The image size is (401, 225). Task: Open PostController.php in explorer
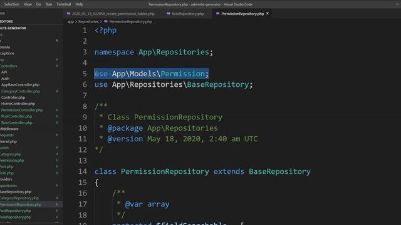click(17, 116)
